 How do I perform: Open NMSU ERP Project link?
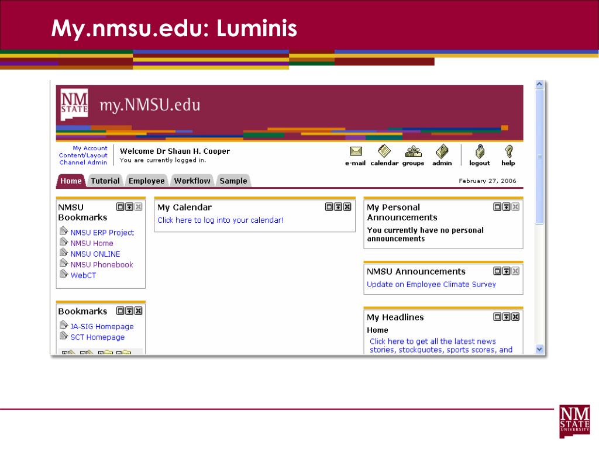[x=102, y=233]
